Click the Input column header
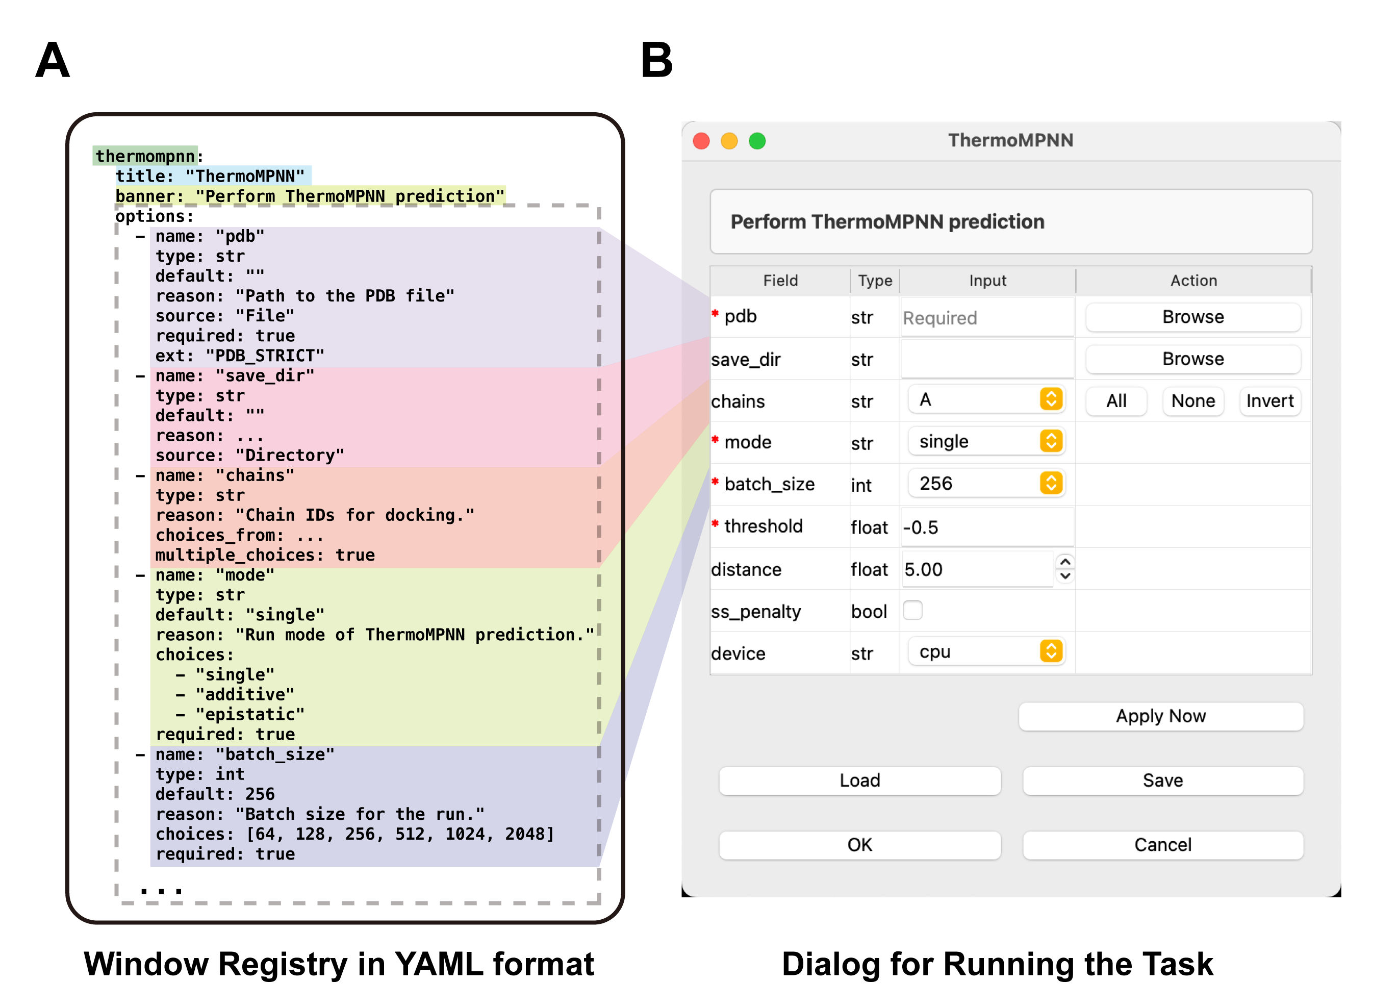 [x=987, y=280]
